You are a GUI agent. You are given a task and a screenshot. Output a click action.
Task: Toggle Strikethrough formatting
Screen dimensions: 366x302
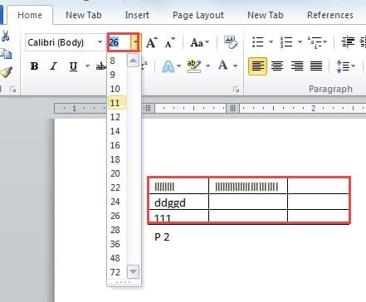click(101, 66)
